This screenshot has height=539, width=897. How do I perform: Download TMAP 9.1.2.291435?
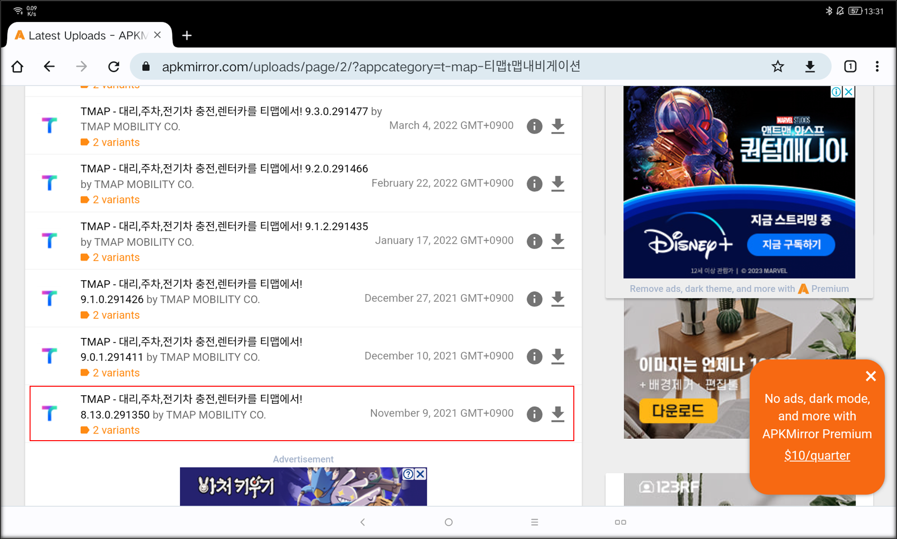point(558,241)
